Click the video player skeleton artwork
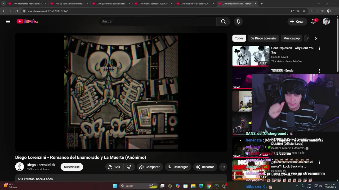Image resolution: width=339 pixels, height=190 pixels. (121, 92)
